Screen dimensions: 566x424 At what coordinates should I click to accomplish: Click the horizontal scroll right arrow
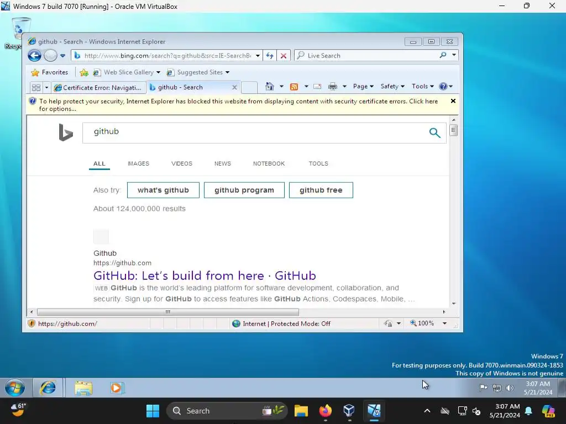point(444,312)
